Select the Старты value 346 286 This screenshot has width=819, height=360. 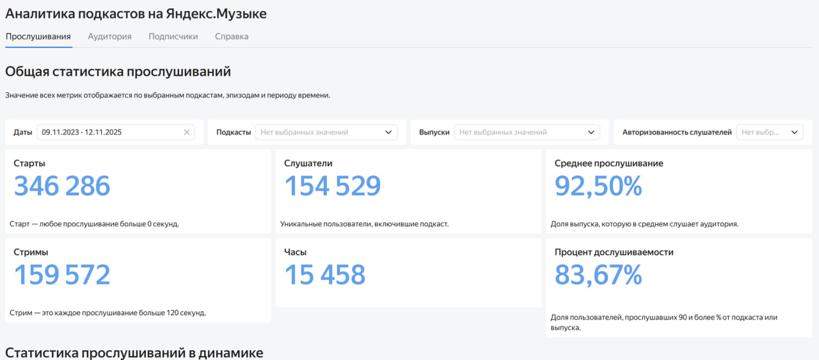[x=62, y=186]
